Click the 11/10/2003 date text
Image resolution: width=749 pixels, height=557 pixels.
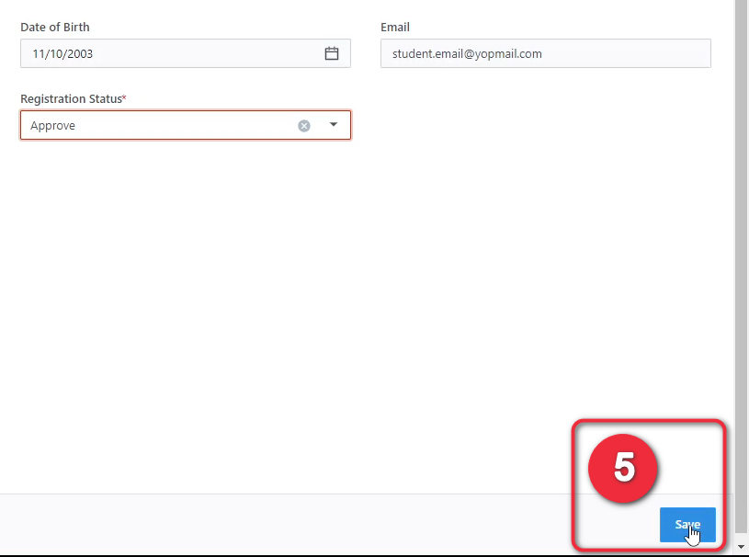coord(62,53)
